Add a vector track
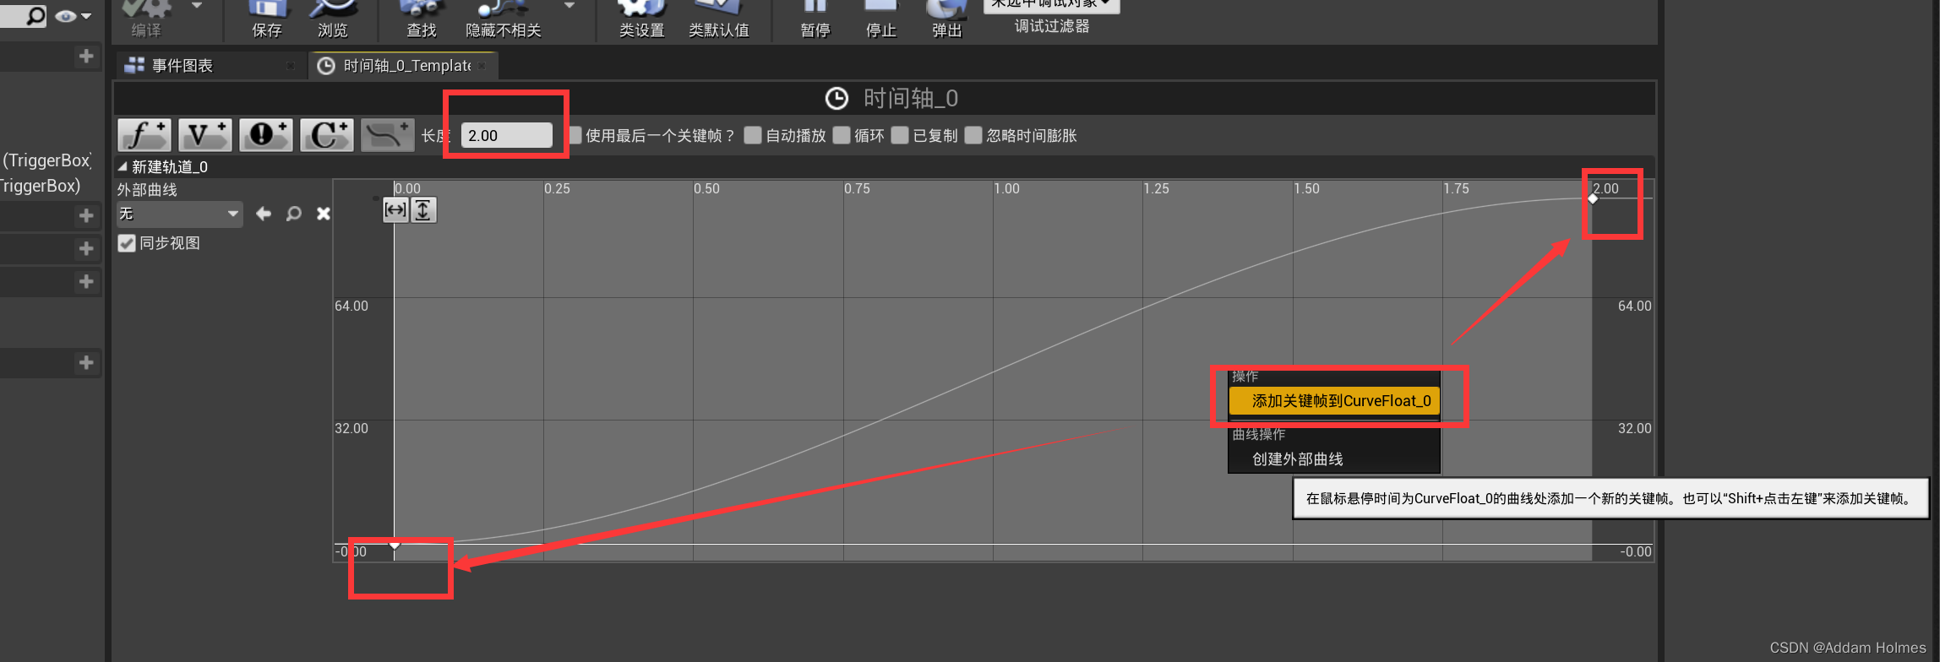Viewport: 1940px width, 662px height. point(205,135)
